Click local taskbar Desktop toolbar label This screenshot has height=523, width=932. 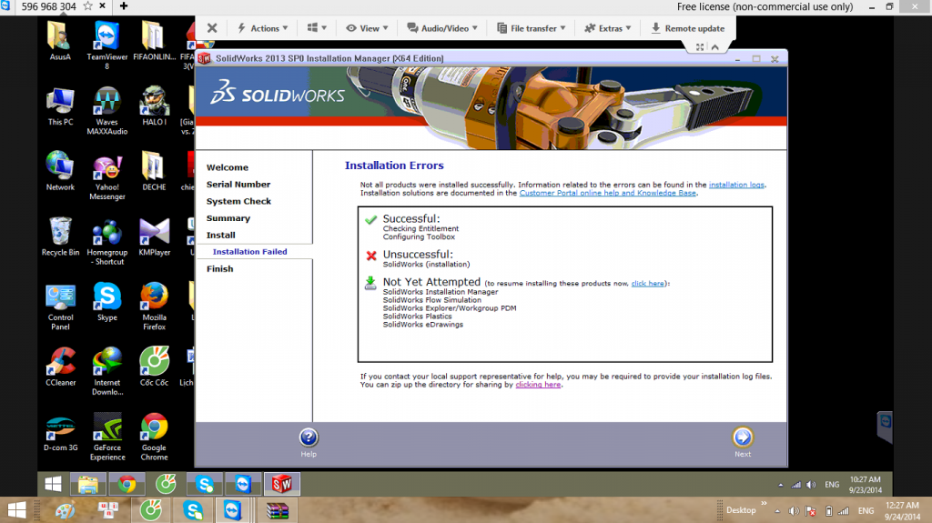[x=741, y=510]
